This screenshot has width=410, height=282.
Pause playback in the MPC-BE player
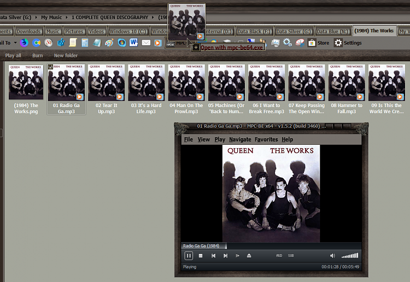pyautogui.click(x=188, y=256)
